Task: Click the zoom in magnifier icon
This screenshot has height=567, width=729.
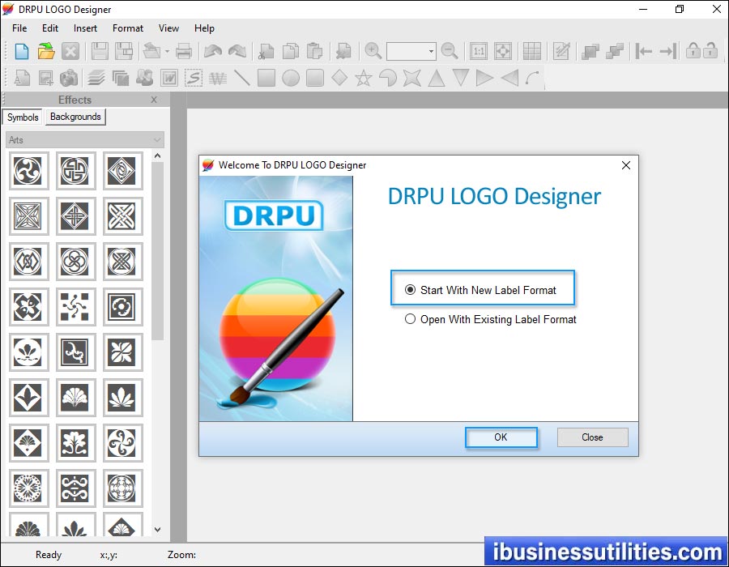Action: coord(373,51)
